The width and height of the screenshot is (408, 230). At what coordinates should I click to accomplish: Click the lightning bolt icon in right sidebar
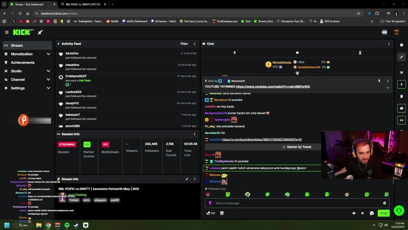[x=402, y=85]
